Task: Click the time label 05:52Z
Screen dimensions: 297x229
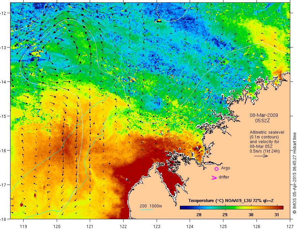Action: click(262, 121)
